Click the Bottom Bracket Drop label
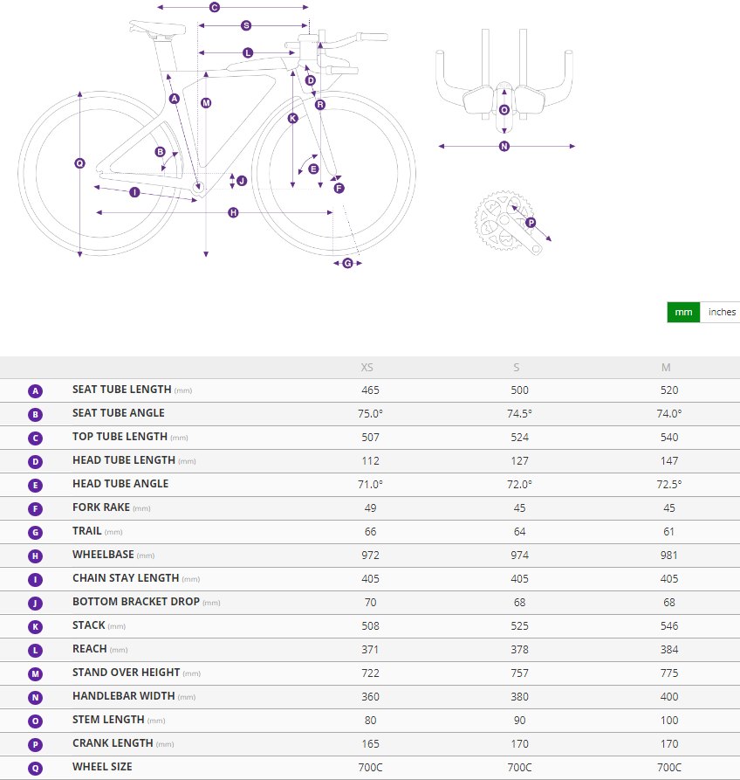This screenshot has width=740, height=780. (137, 602)
